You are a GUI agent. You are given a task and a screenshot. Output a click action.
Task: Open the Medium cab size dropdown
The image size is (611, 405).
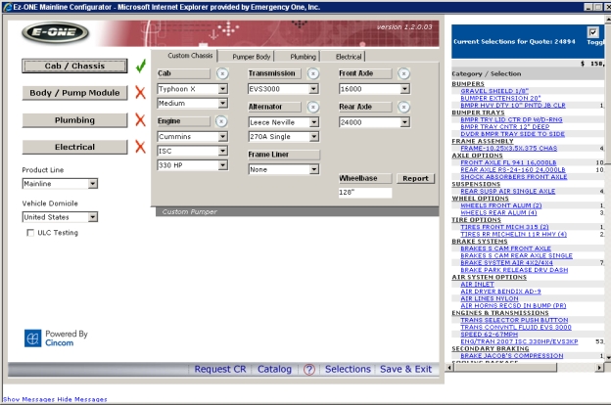tap(222, 103)
